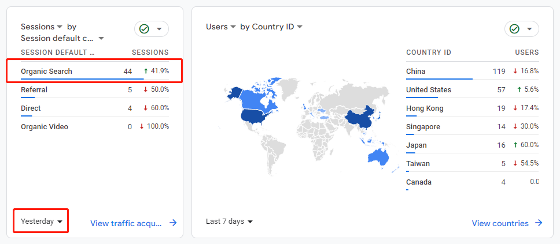
Task: Click the United States country row
Action: [472, 90]
